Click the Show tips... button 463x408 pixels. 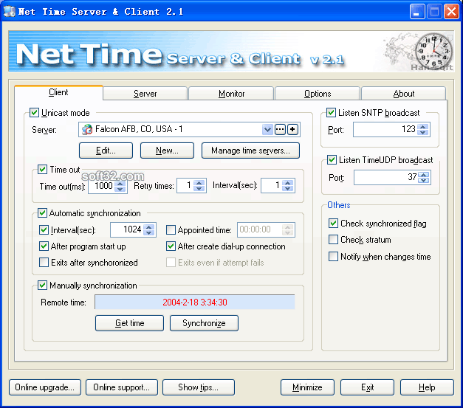click(199, 387)
